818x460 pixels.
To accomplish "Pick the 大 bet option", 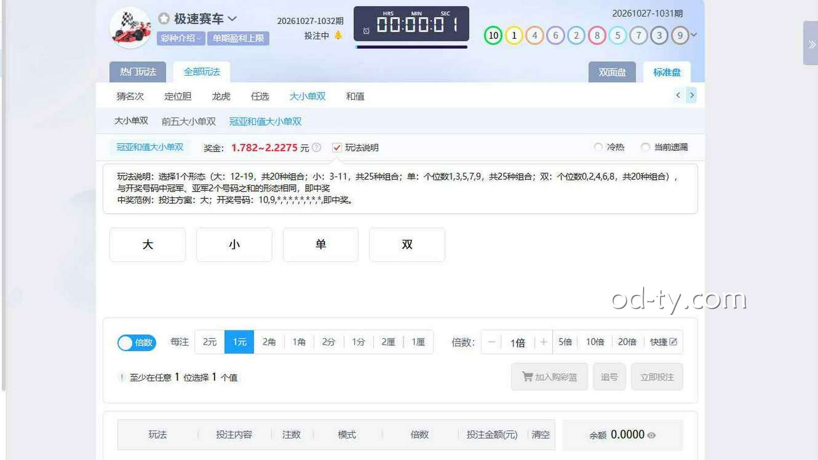I will click(x=148, y=245).
